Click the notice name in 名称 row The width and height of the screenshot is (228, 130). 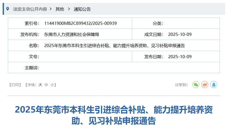(x=114, y=45)
